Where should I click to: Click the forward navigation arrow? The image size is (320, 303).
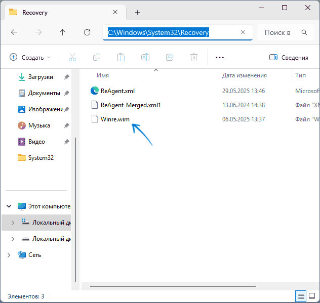point(38,32)
